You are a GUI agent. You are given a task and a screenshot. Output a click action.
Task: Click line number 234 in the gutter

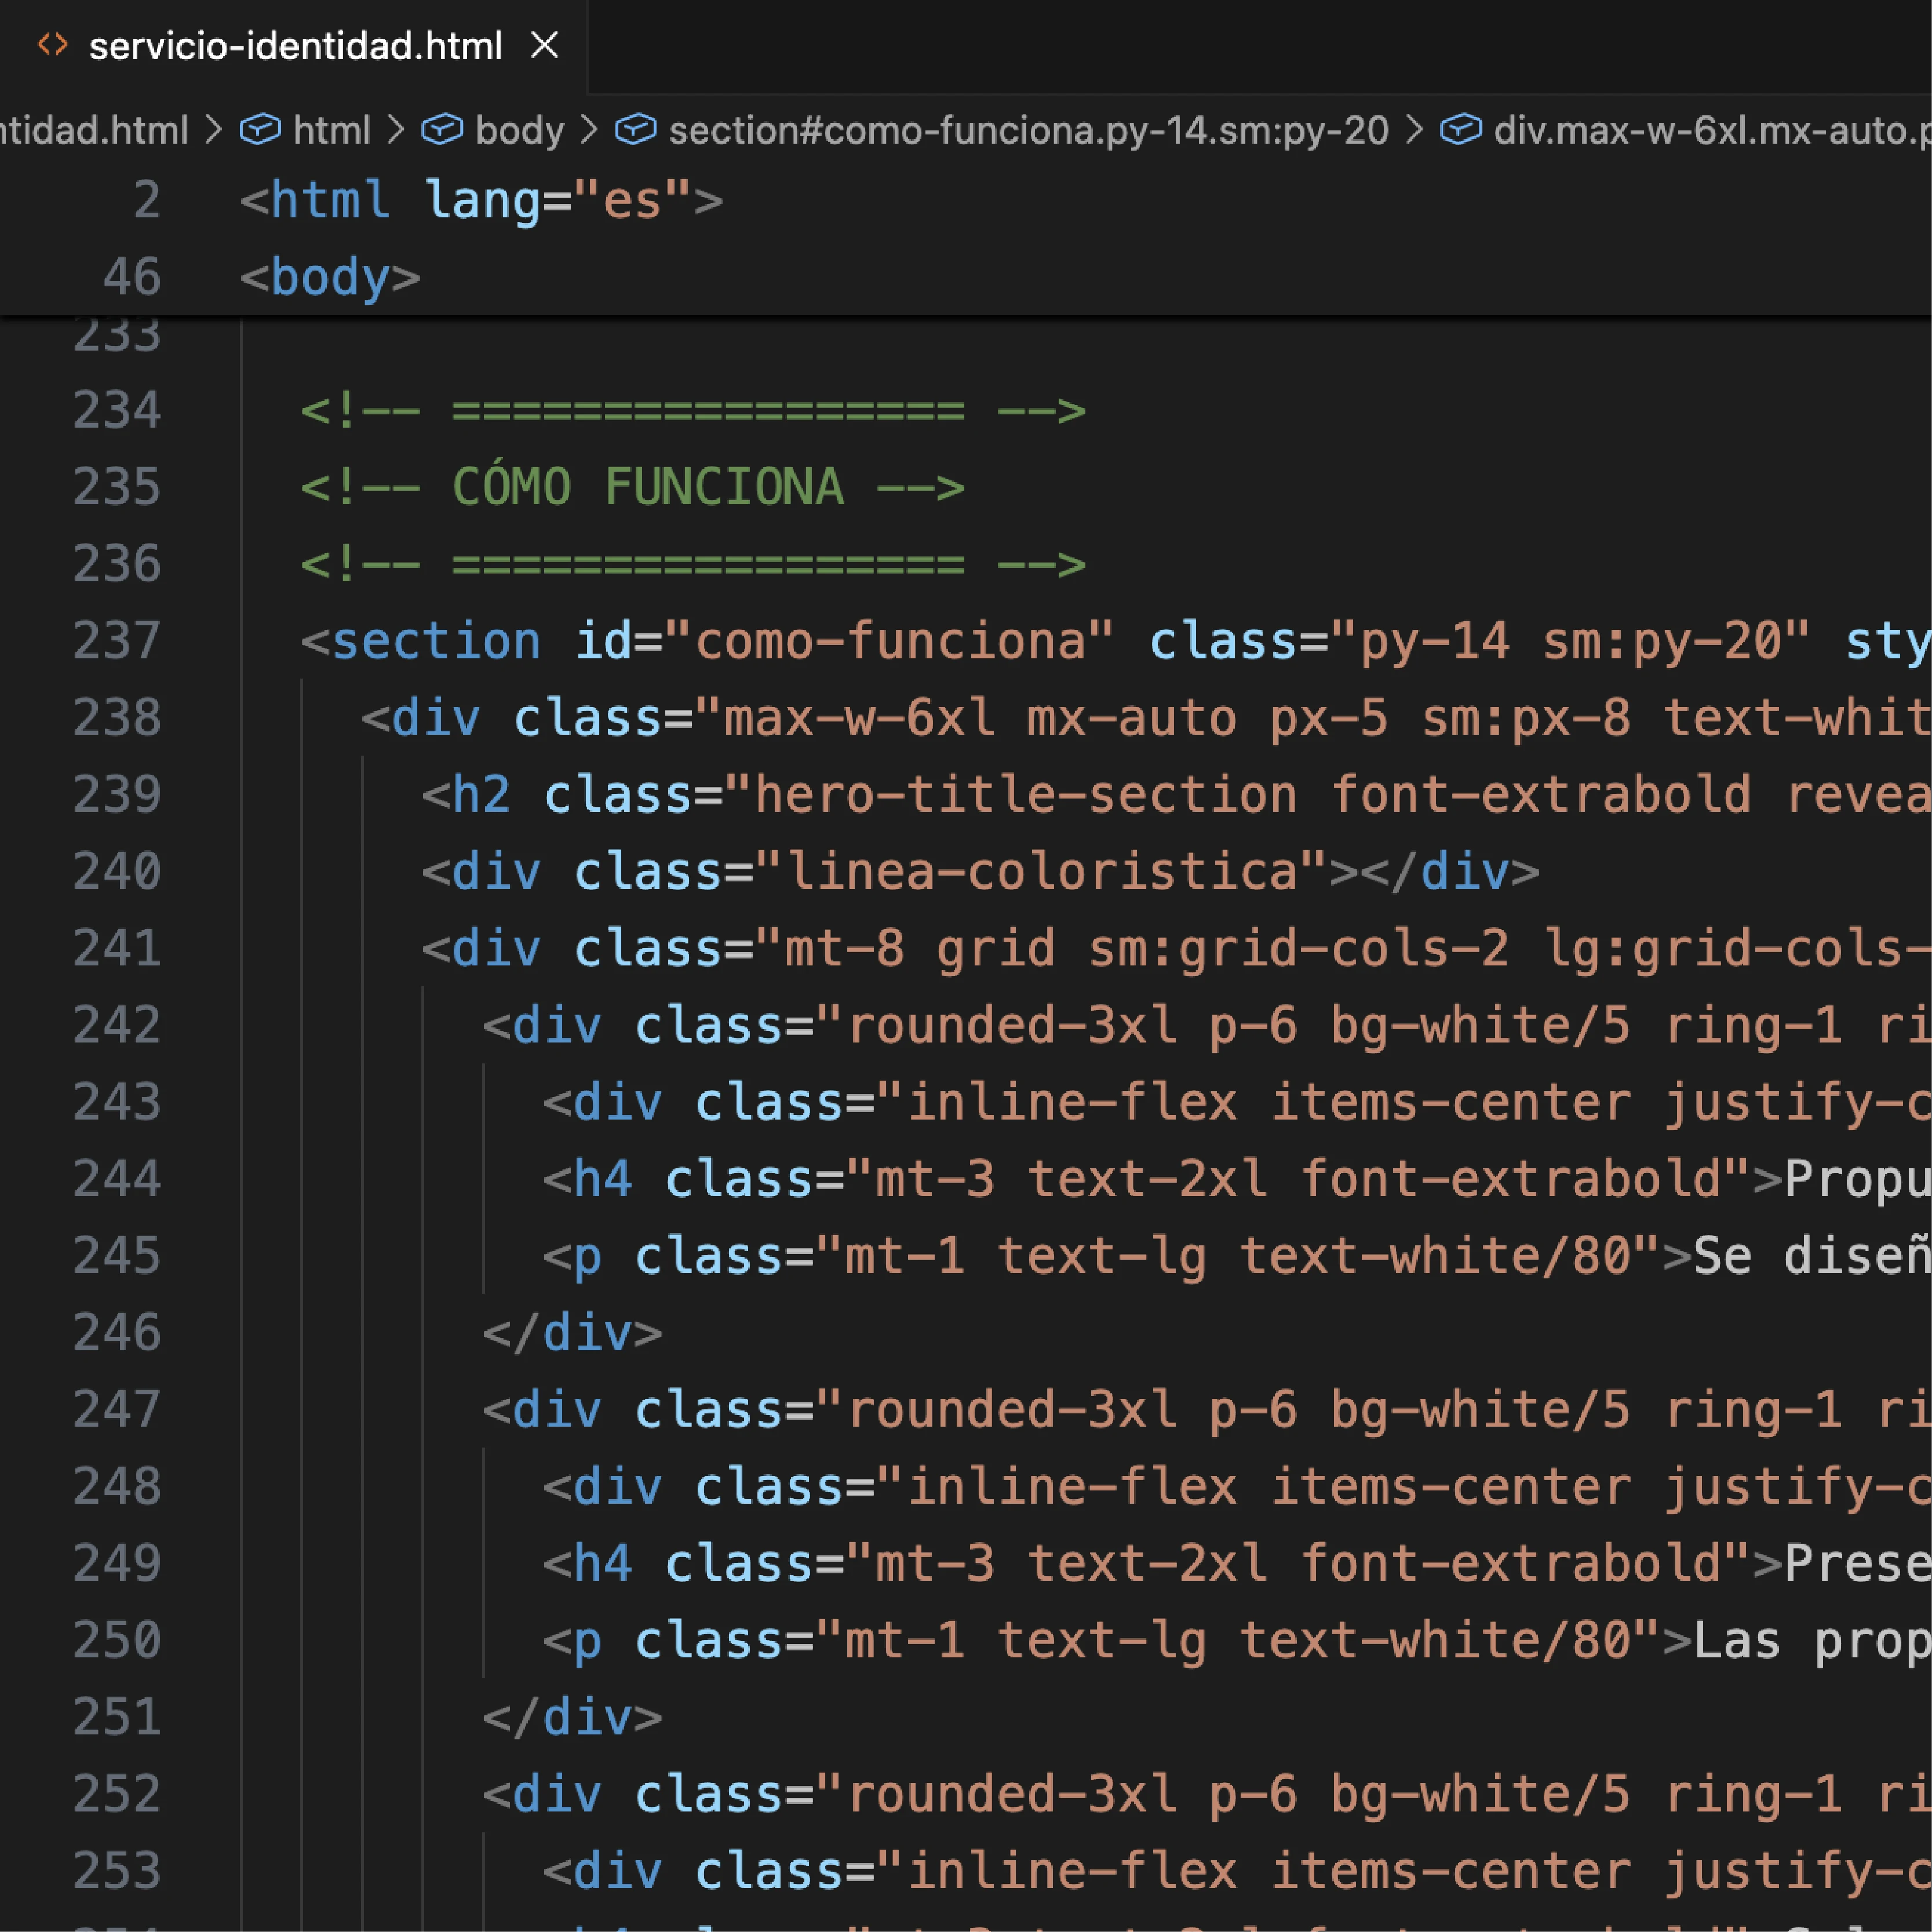click(117, 411)
